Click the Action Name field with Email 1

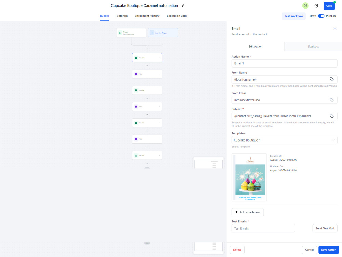(284, 63)
